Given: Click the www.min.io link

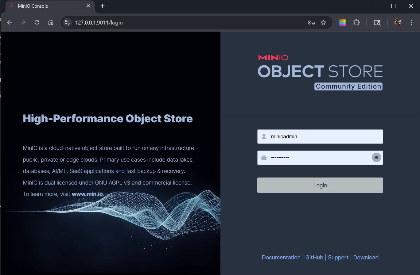Looking at the screenshot, I should point(87,194).
